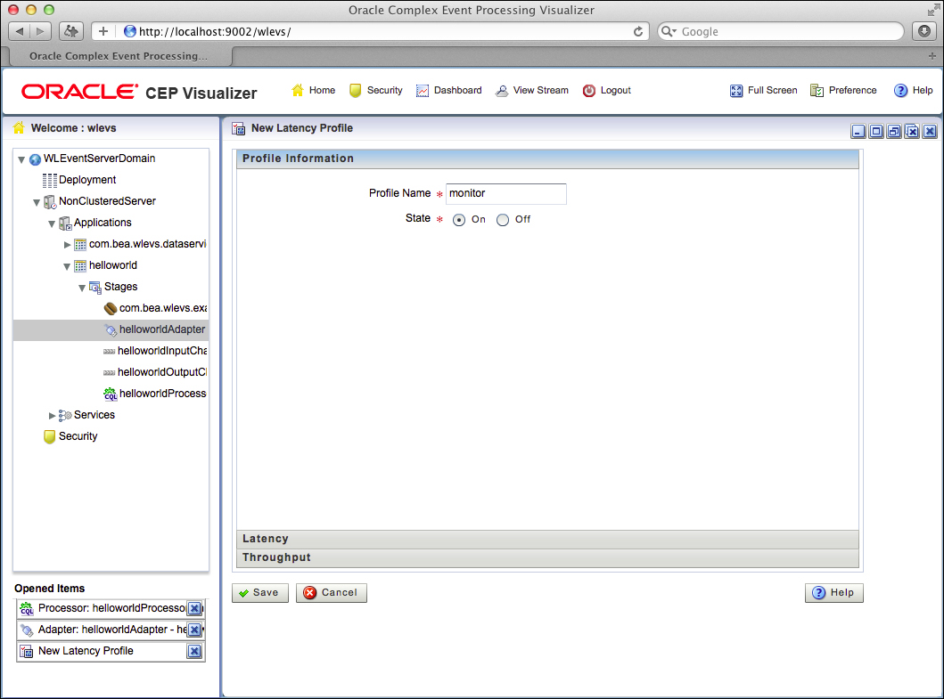
Task: Open Preference settings icon
Action: (817, 91)
